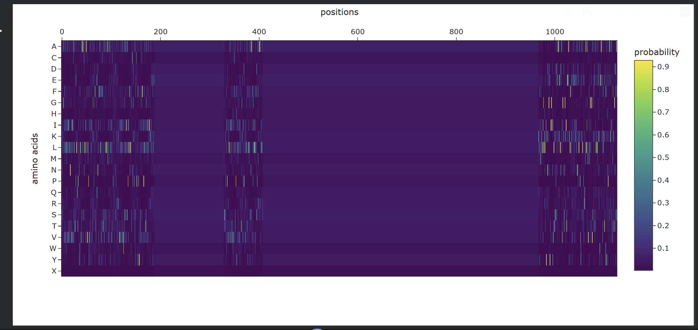Click the 'amino acids' y-axis title
698x330 pixels.
34,159
